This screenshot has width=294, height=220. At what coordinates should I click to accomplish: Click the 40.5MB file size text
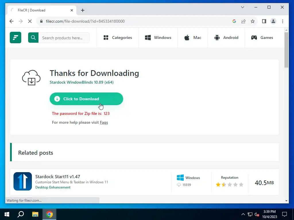264,182
